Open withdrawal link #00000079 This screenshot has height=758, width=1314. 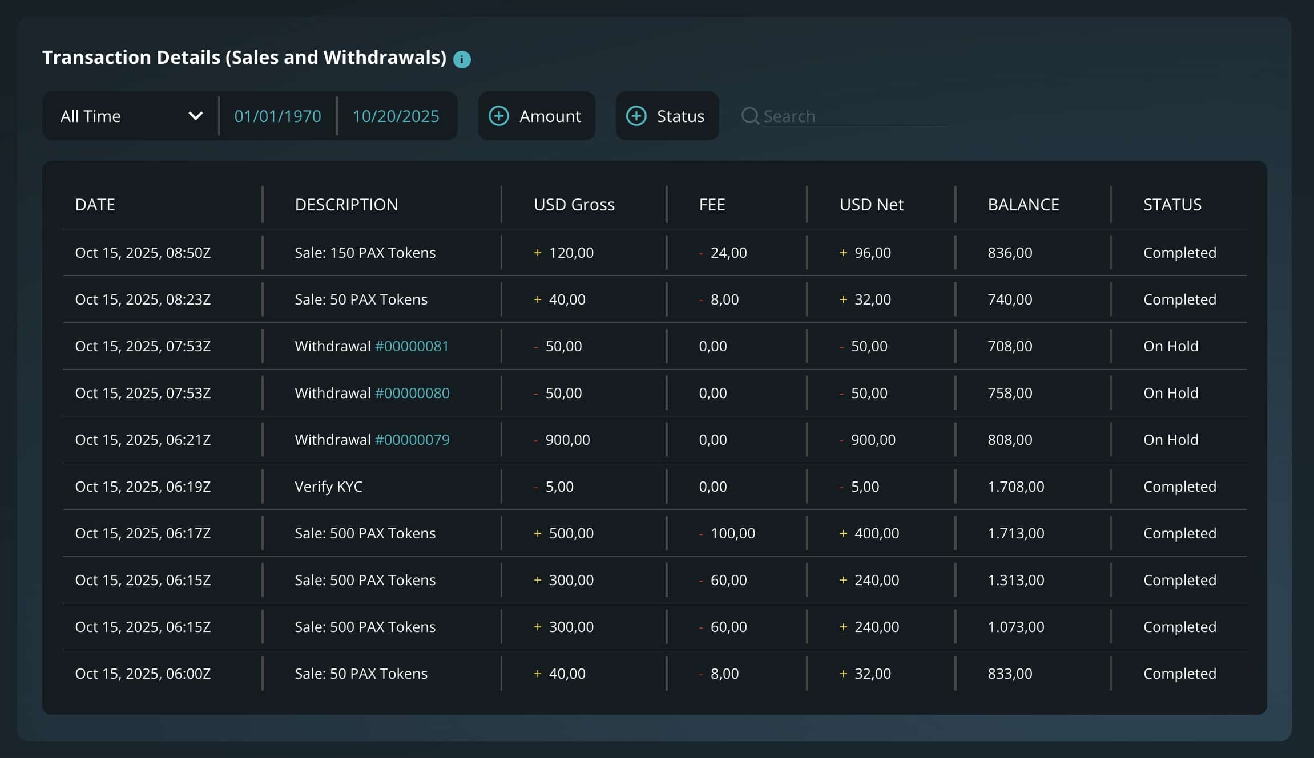(412, 440)
